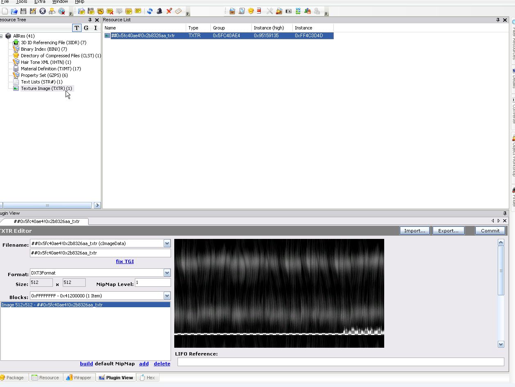Click the Commit button
Viewport: 515px width, 387px height.
point(490,231)
